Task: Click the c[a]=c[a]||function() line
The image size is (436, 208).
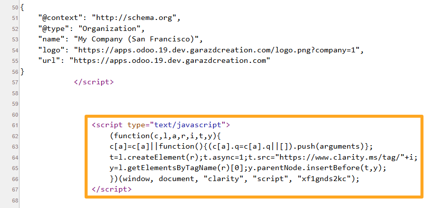Action: pyautogui.click(x=241, y=146)
